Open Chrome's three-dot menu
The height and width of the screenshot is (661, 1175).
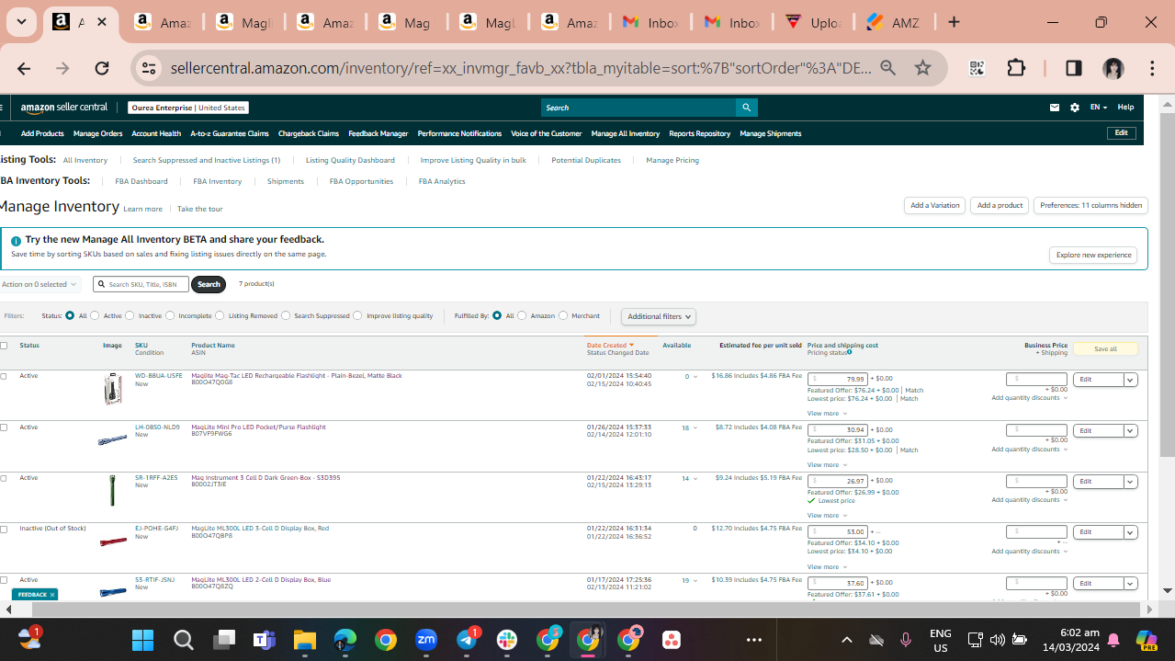1152,68
